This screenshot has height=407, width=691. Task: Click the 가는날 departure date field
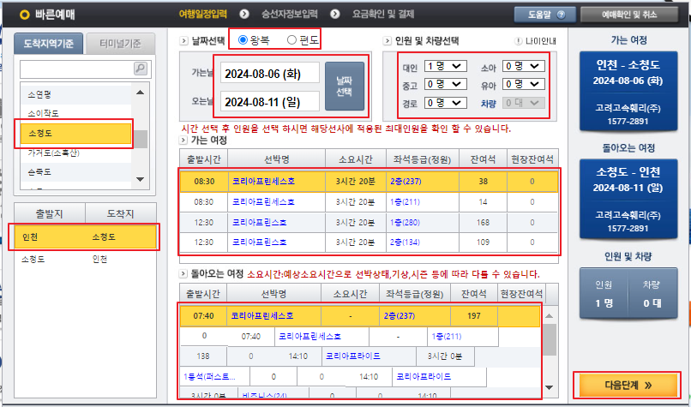[x=270, y=73]
